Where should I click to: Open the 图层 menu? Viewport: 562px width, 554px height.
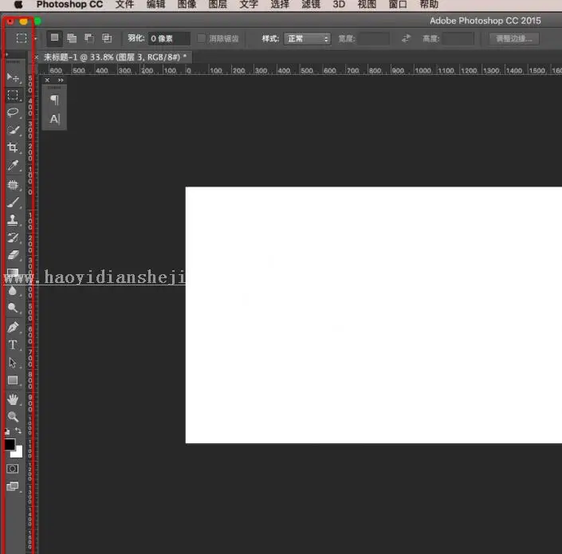218,5
